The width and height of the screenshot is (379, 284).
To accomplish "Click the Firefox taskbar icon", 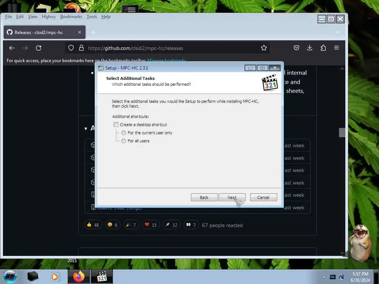I will pos(79,277).
